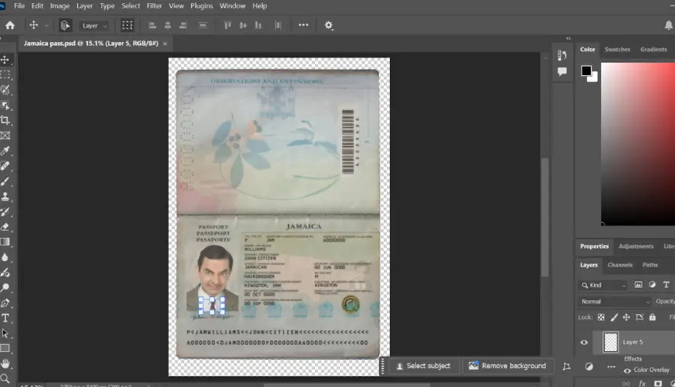Open the Normal blend mode dropdown
Viewport: 675px width, 387px height.
pos(615,301)
